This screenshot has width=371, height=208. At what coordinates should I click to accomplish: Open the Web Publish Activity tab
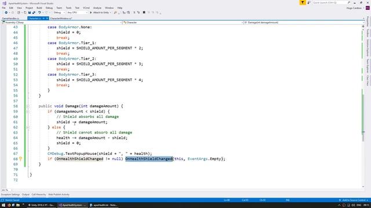tap(59, 195)
